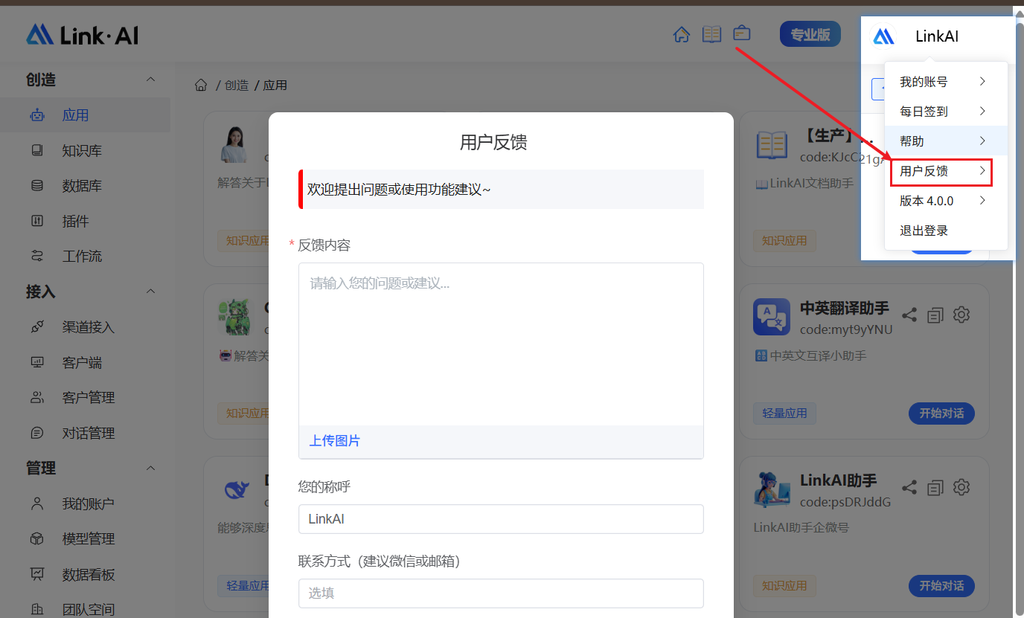
Task: Collapse the 管理 sidebar section
Action: pos(150,469)
